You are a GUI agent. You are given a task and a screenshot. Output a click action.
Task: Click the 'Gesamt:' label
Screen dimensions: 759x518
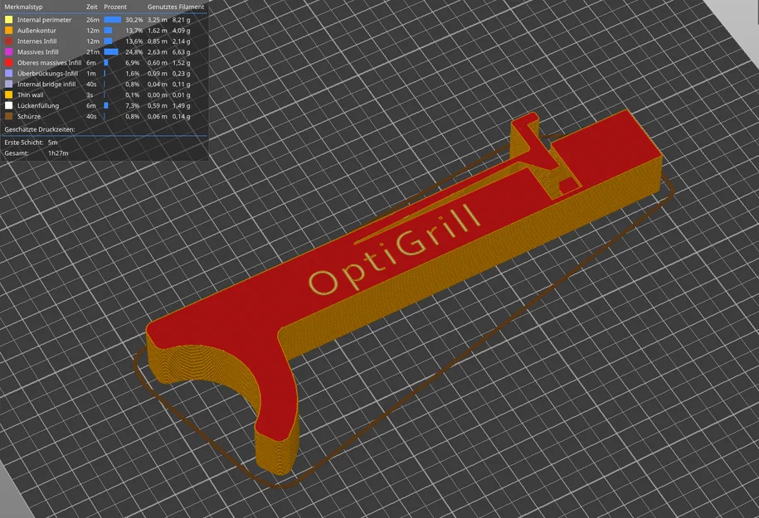click(x=17, y=153)
